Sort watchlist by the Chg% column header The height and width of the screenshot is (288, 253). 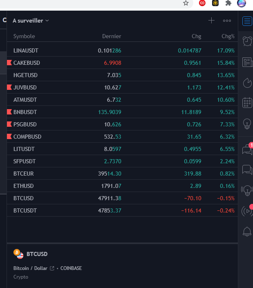(x=228, y=36)
